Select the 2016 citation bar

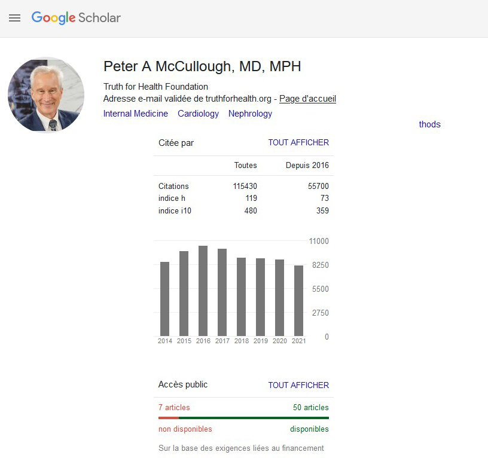pyautogui.click(x=203, y=291)
